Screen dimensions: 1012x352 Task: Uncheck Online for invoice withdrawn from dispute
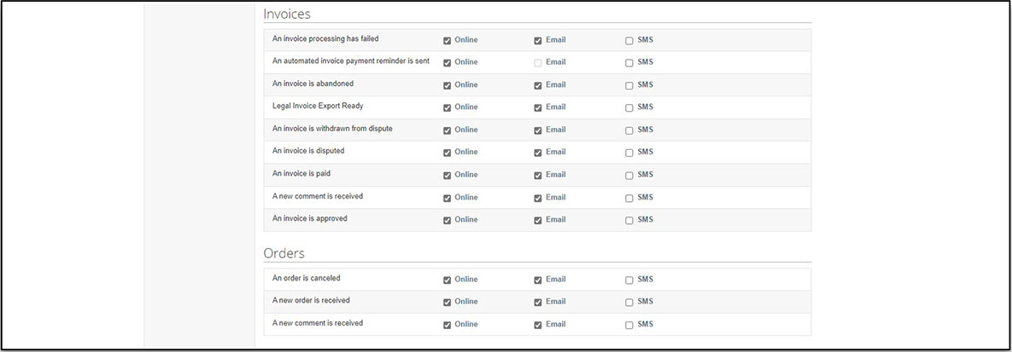[x=448, y=130]
